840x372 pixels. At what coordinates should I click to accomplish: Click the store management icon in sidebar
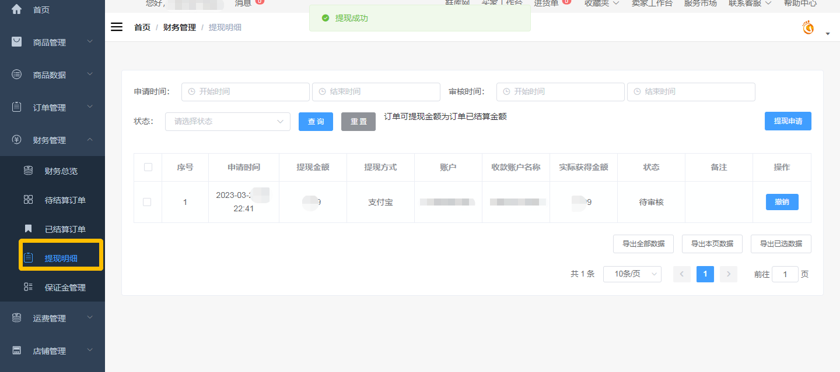click(17, 350)
